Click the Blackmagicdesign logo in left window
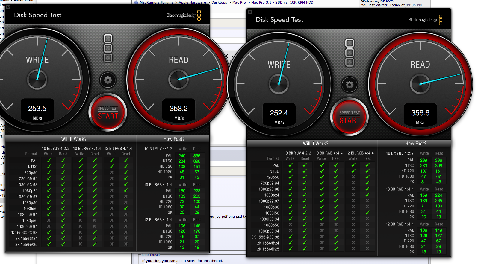This screenshot has width=478, height=264. pos(184,15)
